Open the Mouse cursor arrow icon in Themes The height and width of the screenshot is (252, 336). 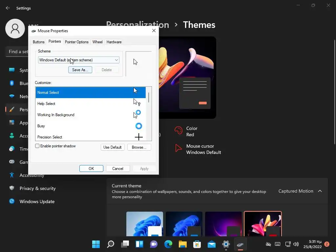click(178, 148)
